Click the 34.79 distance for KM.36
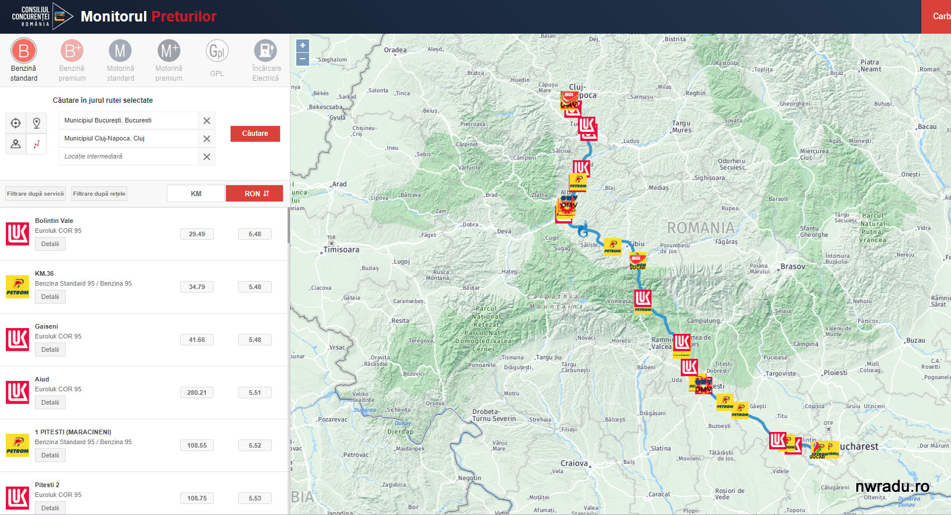Screen dimensions: 951x515 click(x=197, y=287)
